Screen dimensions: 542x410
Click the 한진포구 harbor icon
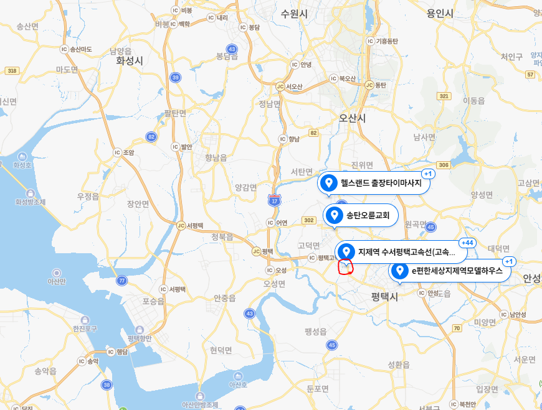[85, 320]
